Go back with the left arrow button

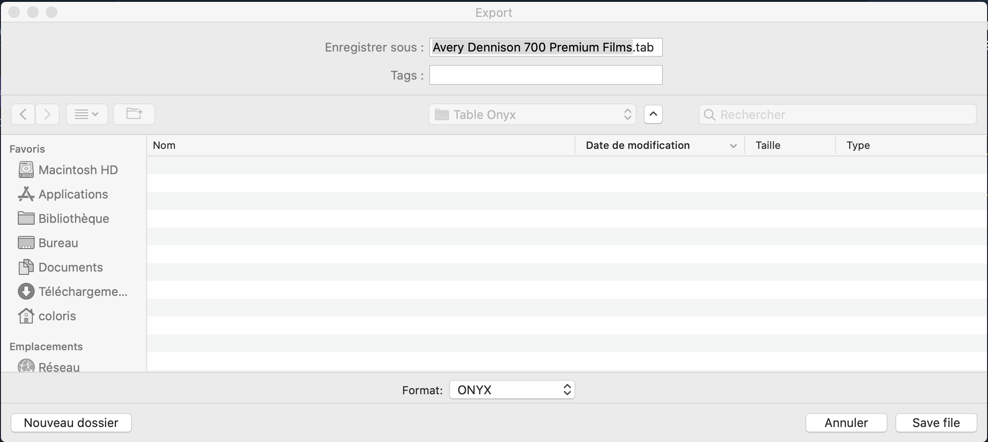click(23, 114)
